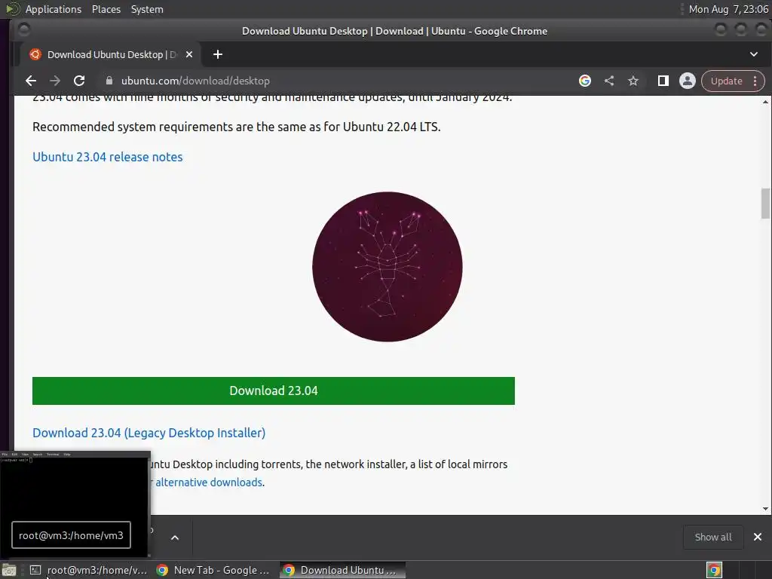
Task: Click the Update Chrome button
Action: [726, 81]
